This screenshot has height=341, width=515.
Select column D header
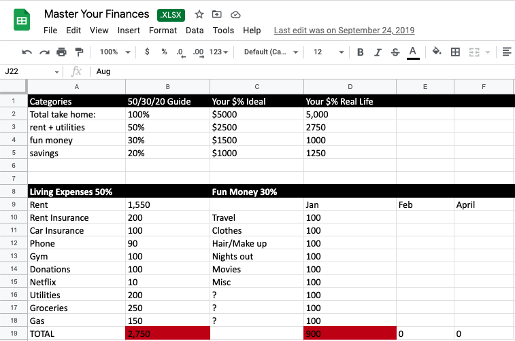coord(350,87)
